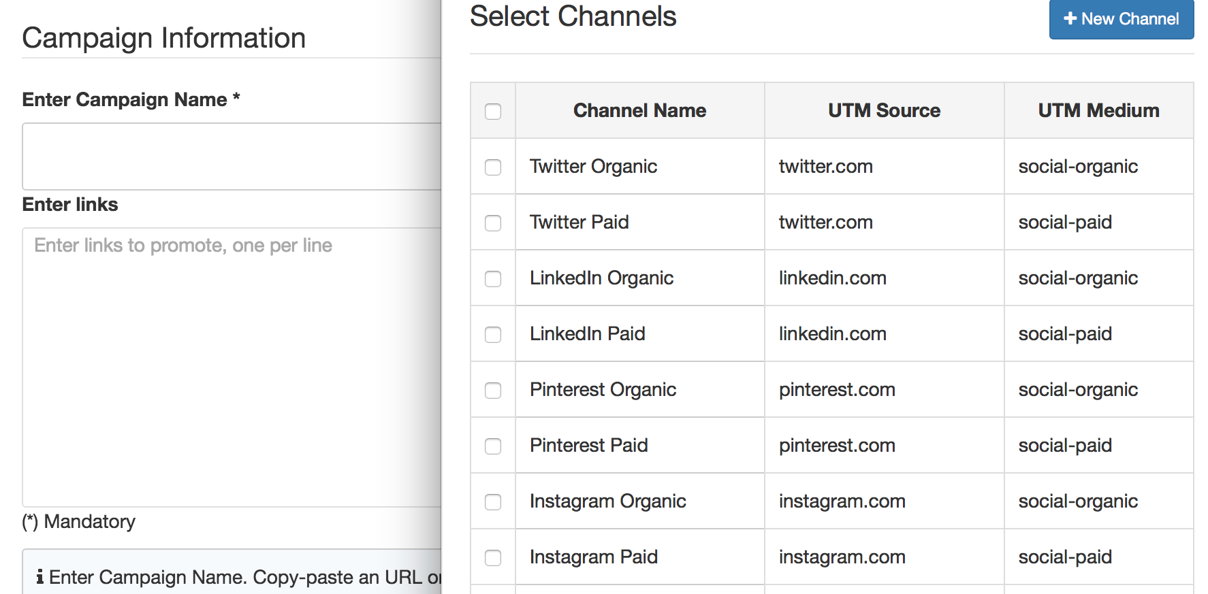This screenshot has height=594, width=1208.
Task: Select the Instagram Organic checkbox
Action: [x=493, y=501]
